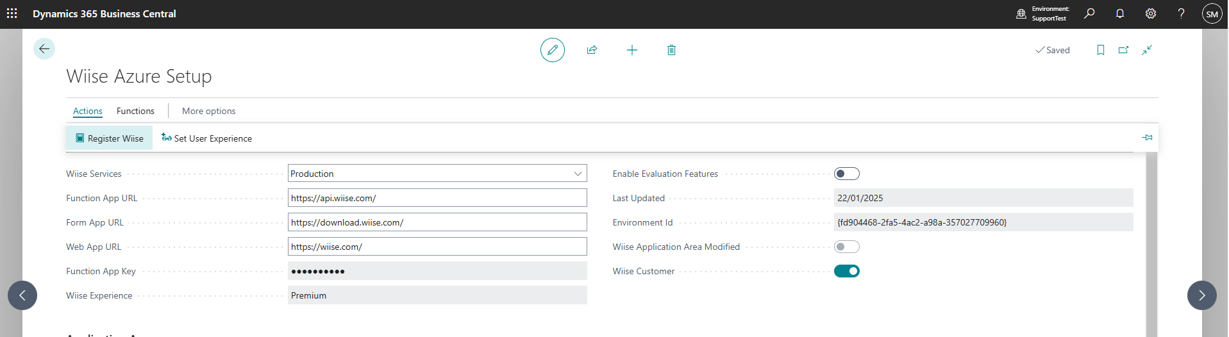Click the vertical scrollbar
Image resolution: width=1229 pixels, height=337 pixels.
[1151, 243]
